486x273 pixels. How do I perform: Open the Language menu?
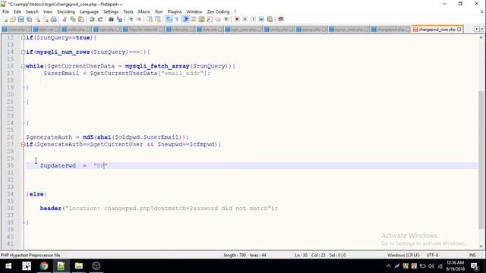point(89,12)
